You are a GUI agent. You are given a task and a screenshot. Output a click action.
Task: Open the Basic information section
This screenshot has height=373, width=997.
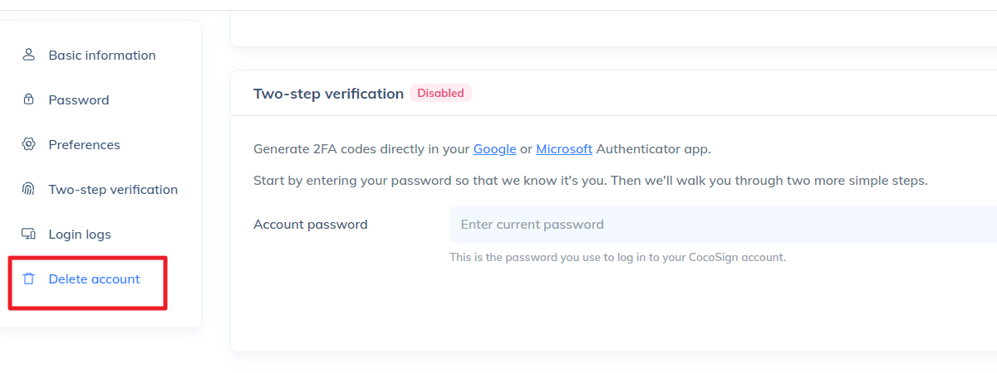pos(101,55)
